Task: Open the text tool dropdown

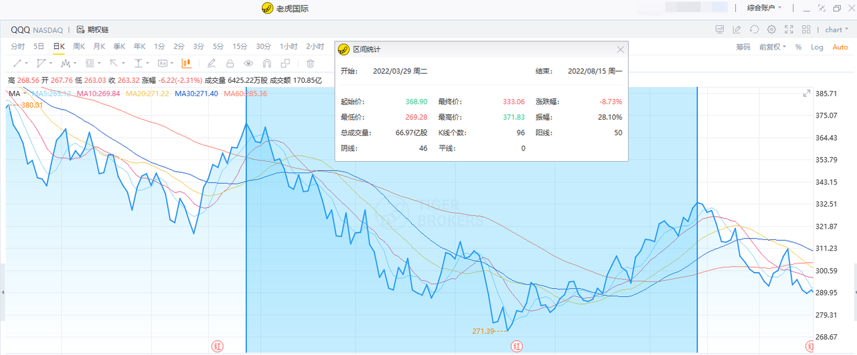Action: [x=141, y=64]
